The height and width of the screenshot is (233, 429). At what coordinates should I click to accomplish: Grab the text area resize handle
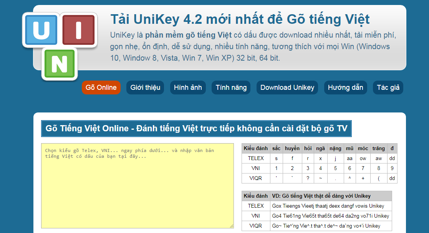tap(232, 226)
